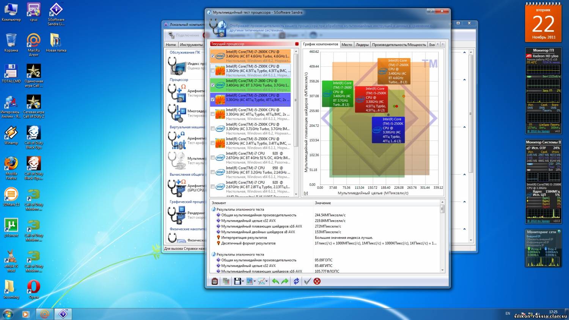This screenshot has width=569, height=320.
Task: Check the i5-2500K 4.5ГГц Турбо processor checkbox
Action: [x=212, y=71]
